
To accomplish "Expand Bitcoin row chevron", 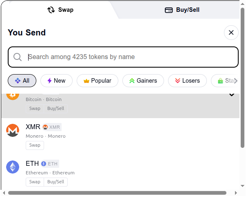I will (232, 95).
